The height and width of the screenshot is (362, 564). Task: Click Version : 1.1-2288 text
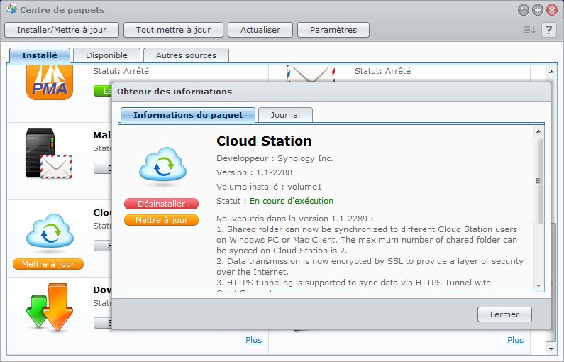(254, 172)
